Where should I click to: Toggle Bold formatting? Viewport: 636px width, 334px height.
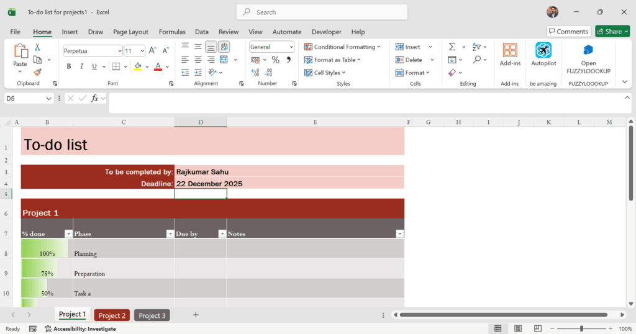coord(68,66)
